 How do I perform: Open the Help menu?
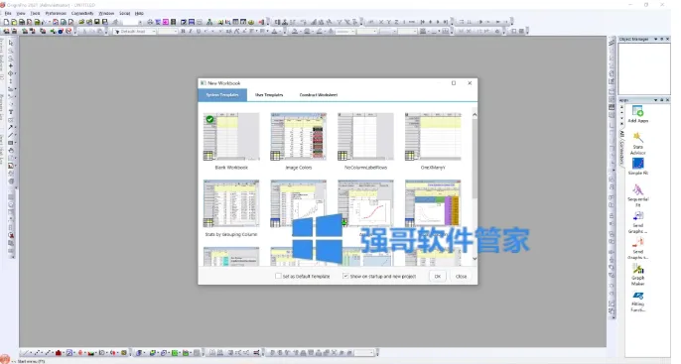(x=139, y=14)
